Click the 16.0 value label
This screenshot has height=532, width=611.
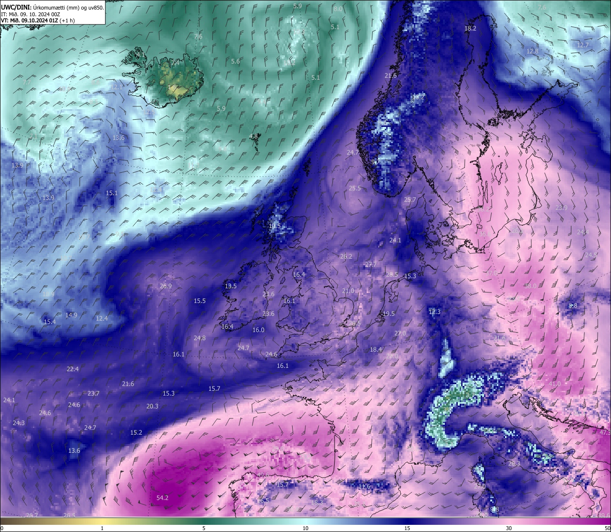tap(258, 330)
